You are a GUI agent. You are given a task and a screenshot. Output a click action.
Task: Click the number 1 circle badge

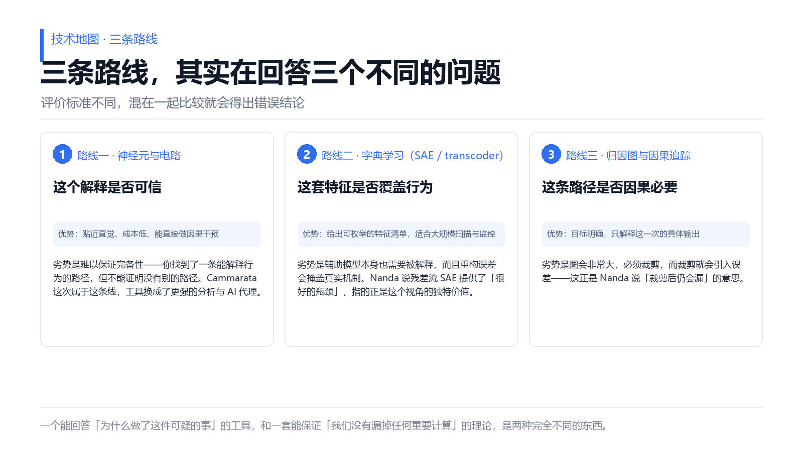pos(62,154)
